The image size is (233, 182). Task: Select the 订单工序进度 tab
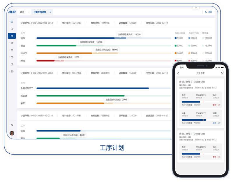click(40, 12)
